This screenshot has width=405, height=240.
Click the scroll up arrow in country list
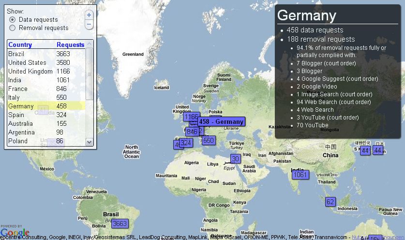coord(90,44)
